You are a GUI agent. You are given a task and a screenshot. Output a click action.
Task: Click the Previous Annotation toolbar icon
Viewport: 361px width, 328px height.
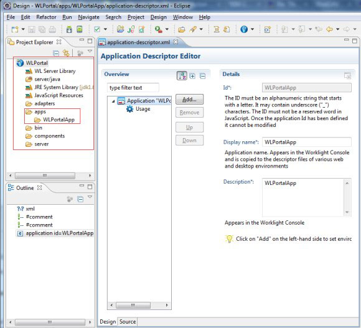[227, 29]
